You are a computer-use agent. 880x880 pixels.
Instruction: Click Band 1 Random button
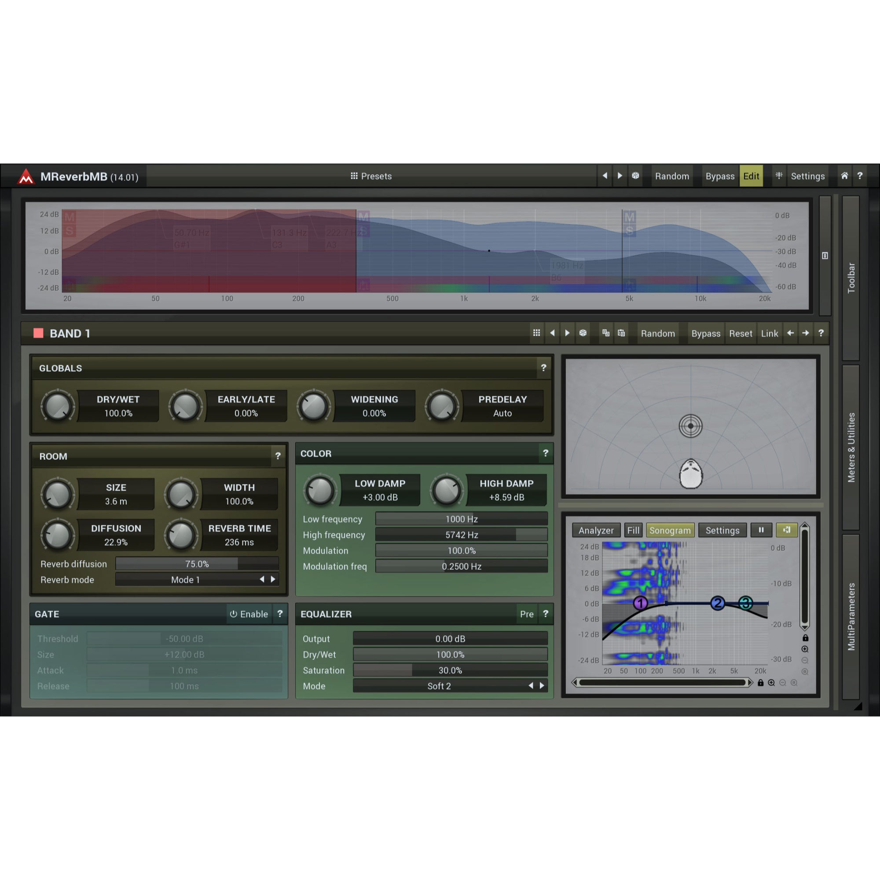(658, 334)
